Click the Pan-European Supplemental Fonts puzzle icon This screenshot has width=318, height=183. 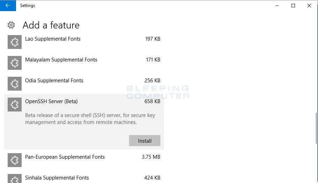(x=15, y=160)
